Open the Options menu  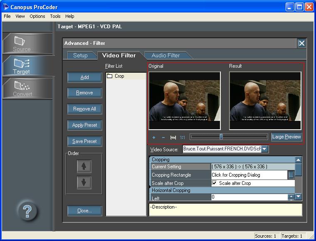(x=37, y=16)
